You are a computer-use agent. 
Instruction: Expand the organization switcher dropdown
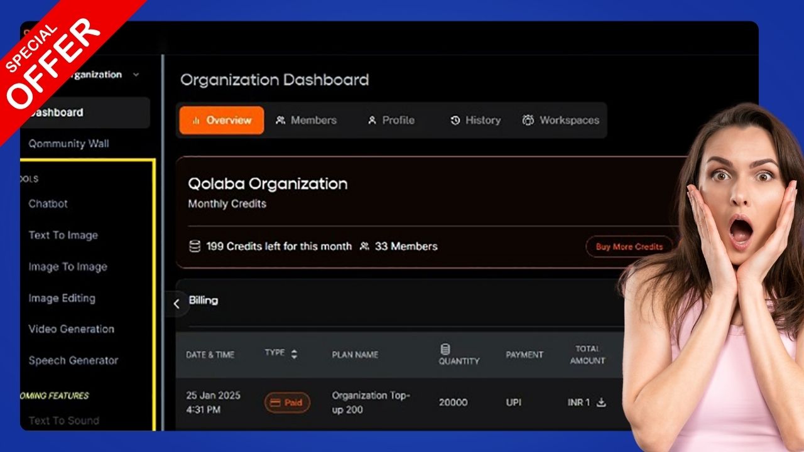[x=136, y=75]
